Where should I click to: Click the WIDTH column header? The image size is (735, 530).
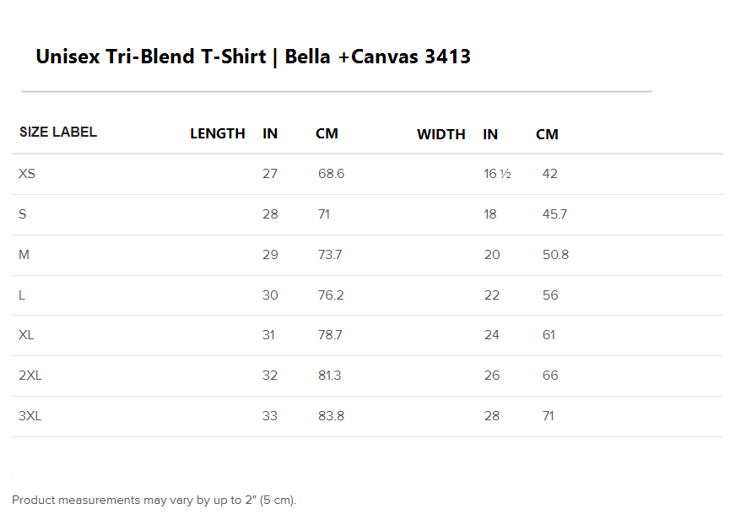coord(441,134)
